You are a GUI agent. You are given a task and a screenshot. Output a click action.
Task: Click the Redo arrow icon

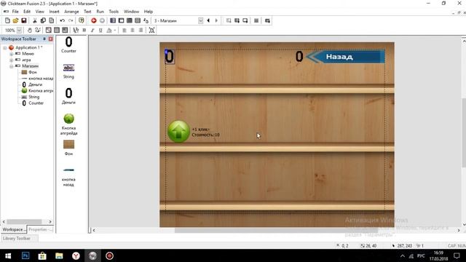click(x=71, y=20)
